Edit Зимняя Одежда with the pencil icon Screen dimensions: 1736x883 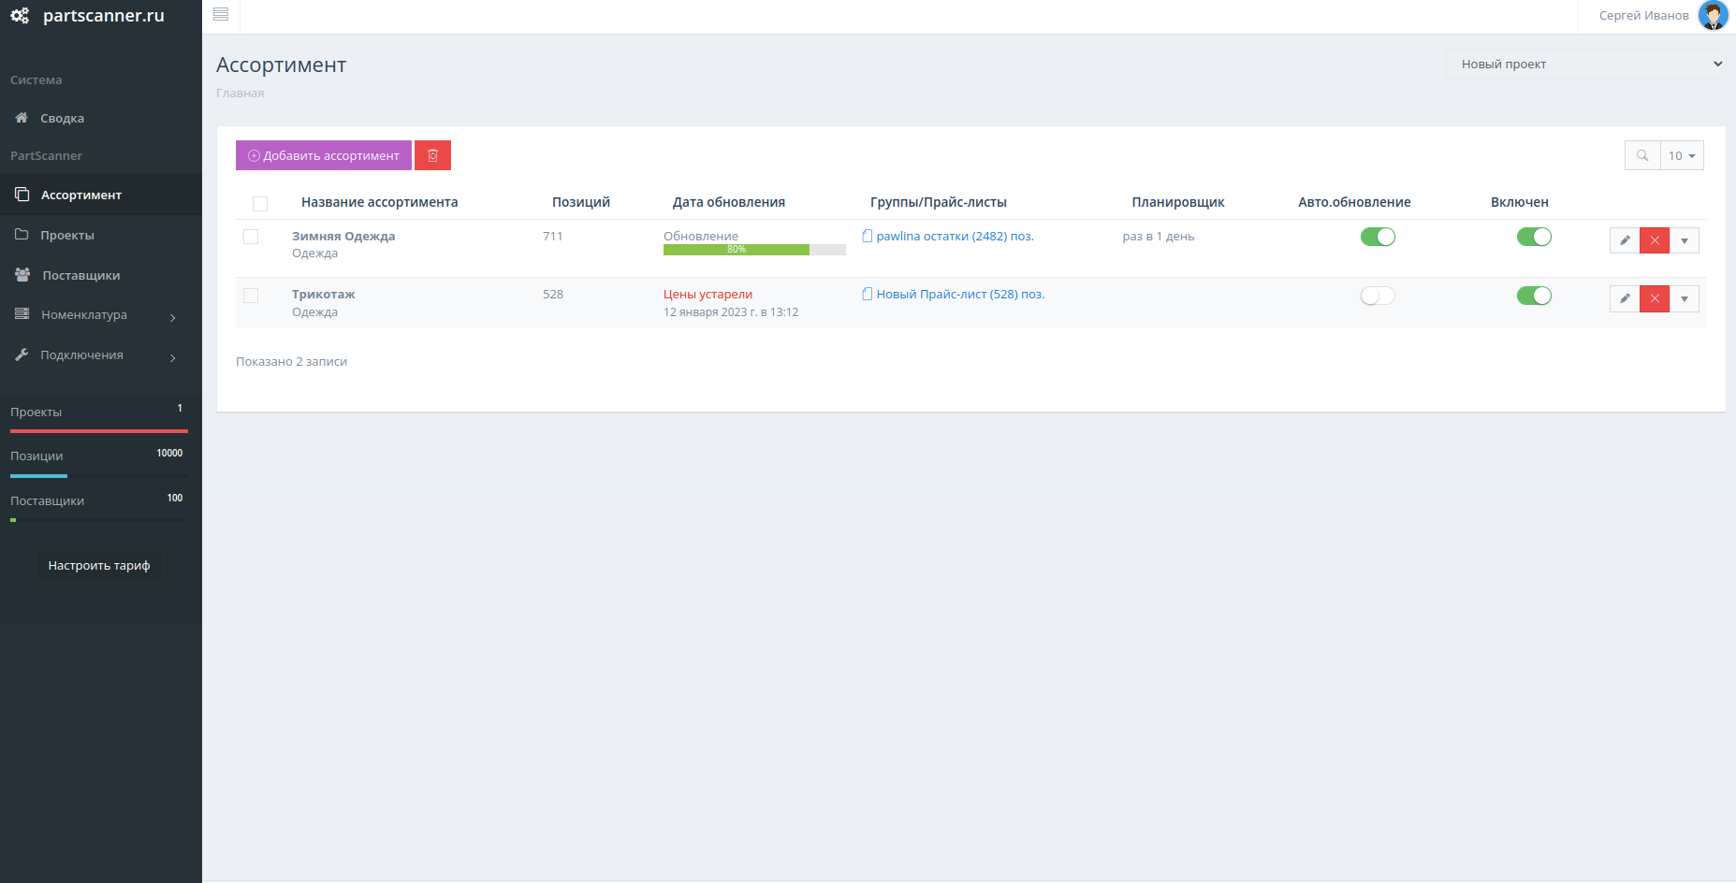[1625, 240]
